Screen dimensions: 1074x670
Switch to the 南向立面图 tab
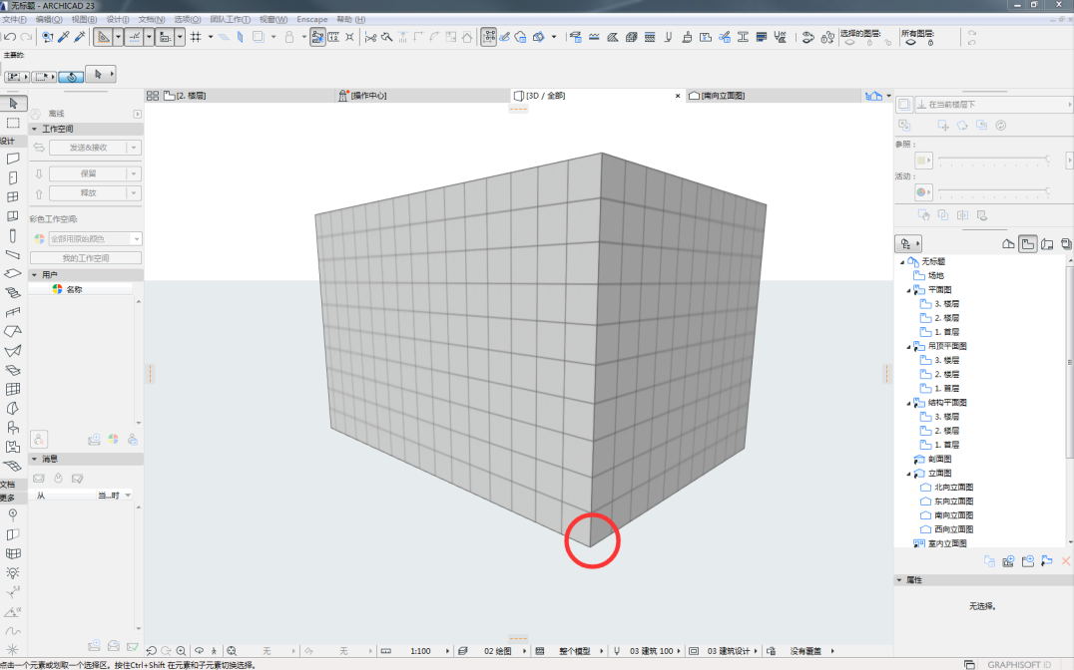(x=774, y=96)
